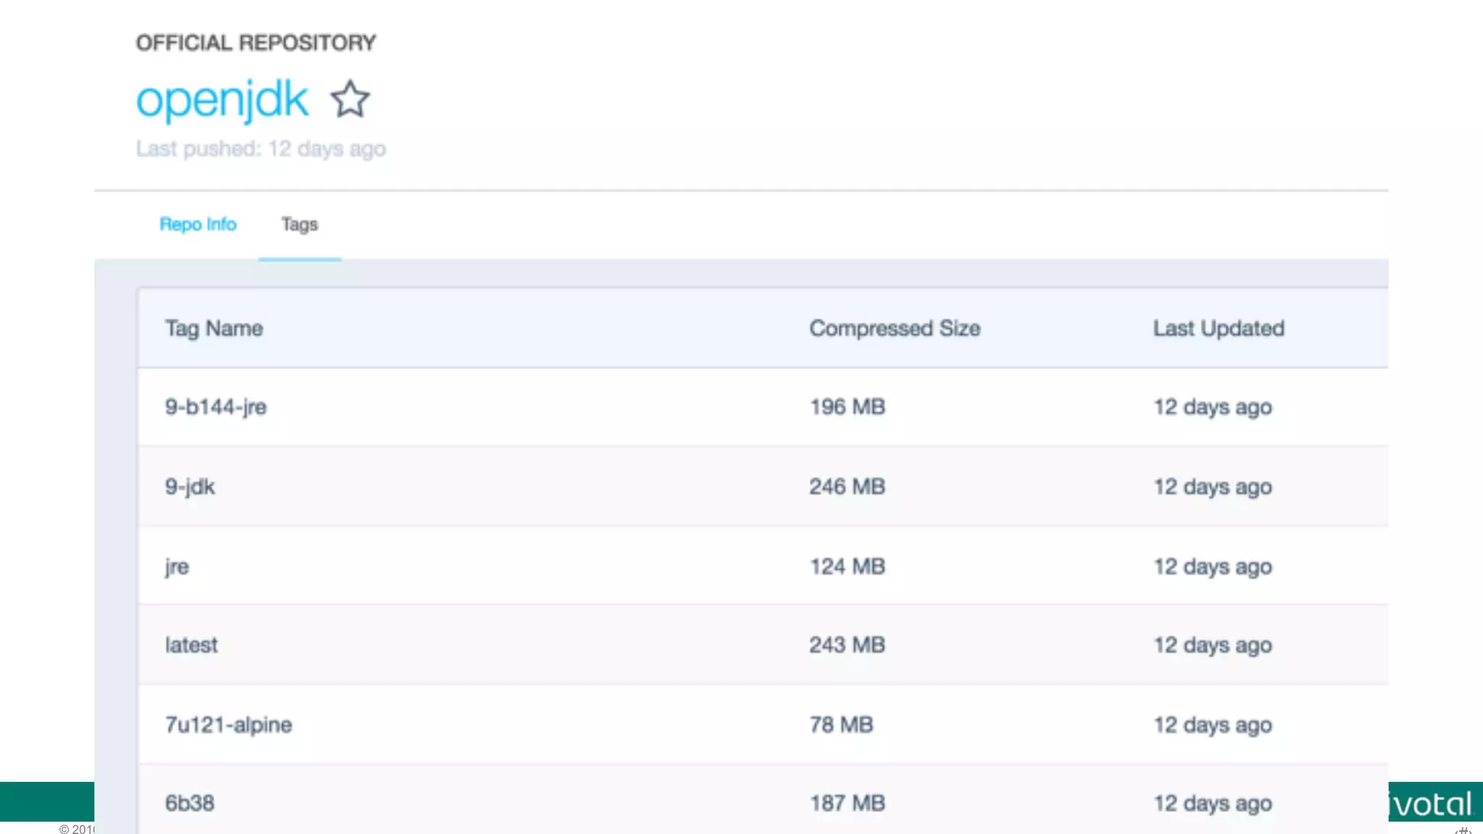The image size is (1483, 834).
Task: Select the 9-jdk tag name
Action: [x=190, y=486]
